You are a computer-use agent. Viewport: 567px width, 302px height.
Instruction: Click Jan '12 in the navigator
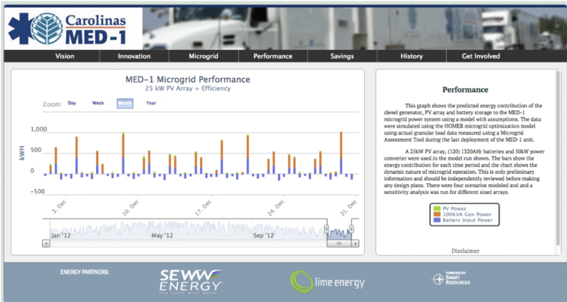[61, 236]
